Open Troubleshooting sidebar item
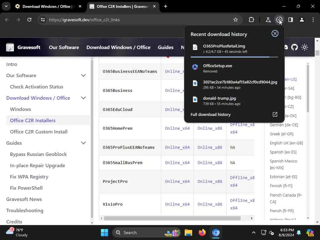Image resolution: width=320 pixels, height=240 pixels. click(x=25, y=210)
